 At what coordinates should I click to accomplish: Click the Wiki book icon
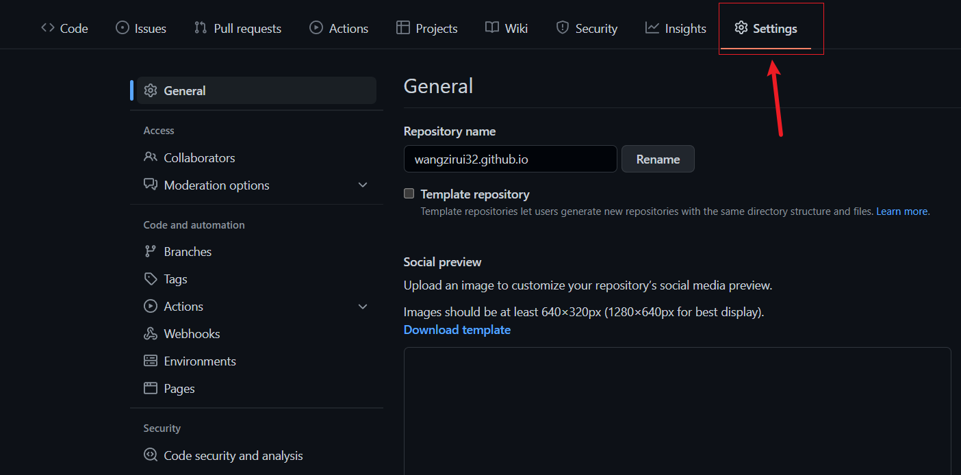[492, 28]
